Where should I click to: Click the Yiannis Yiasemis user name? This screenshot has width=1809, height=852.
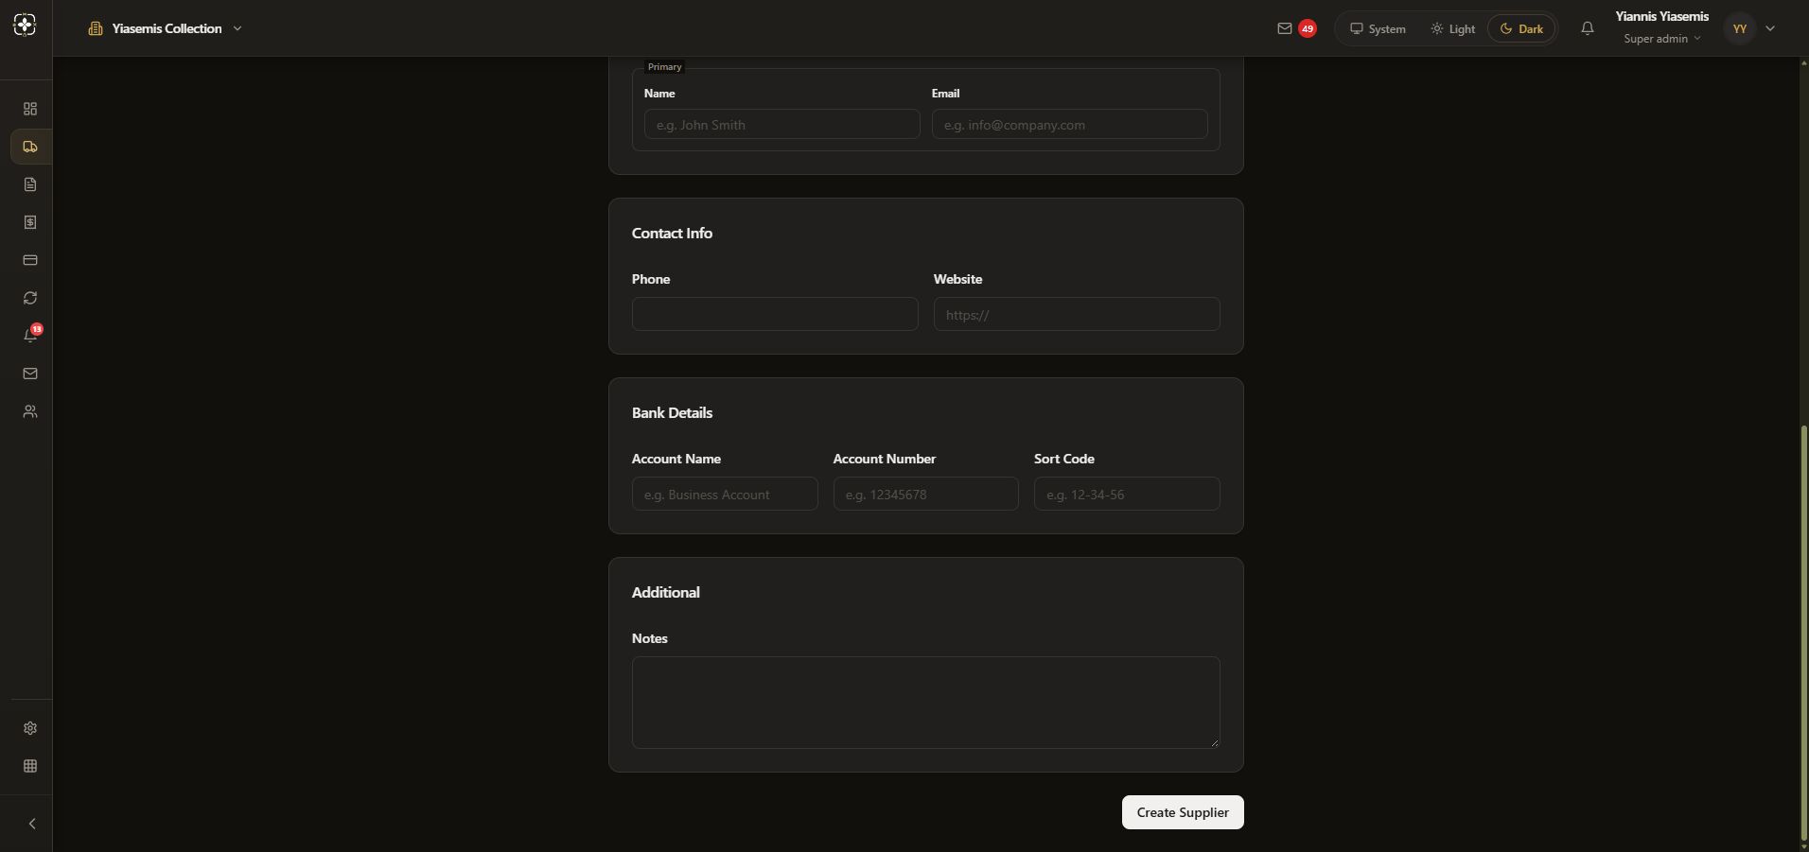(x=1662, y=16)
